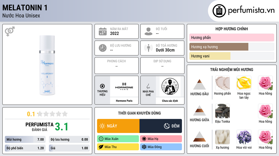Click the sun icon next to Mùa Hạ
This screenshot has width=279, height=156.
[144, 139]
